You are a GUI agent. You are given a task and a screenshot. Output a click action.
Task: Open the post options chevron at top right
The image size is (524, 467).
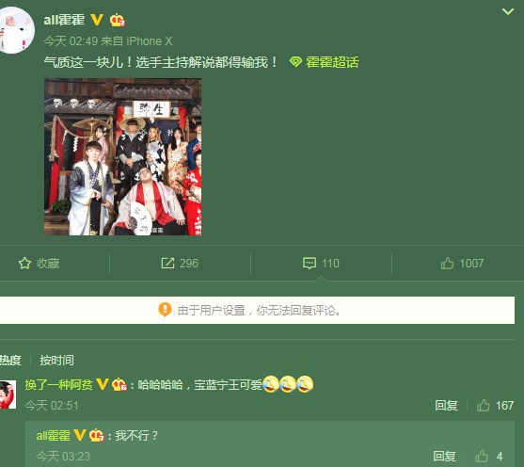click(508, 11)
